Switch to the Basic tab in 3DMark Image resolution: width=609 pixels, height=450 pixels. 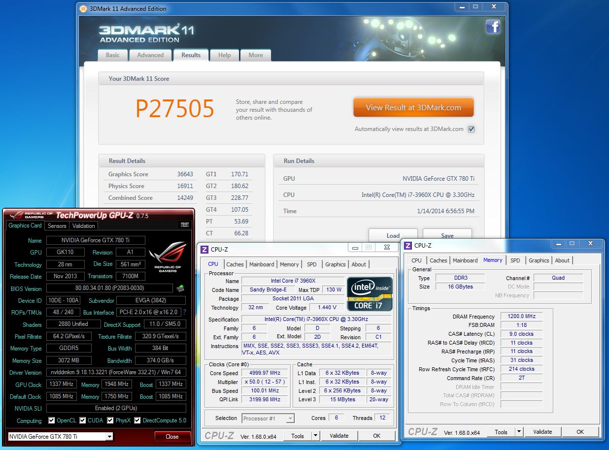pos(113,55)
